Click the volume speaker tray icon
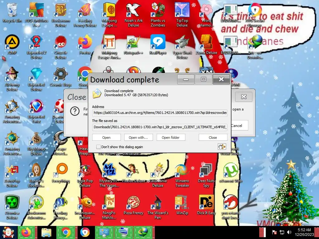The image size is (319, 239). click(x=289, y=232)
